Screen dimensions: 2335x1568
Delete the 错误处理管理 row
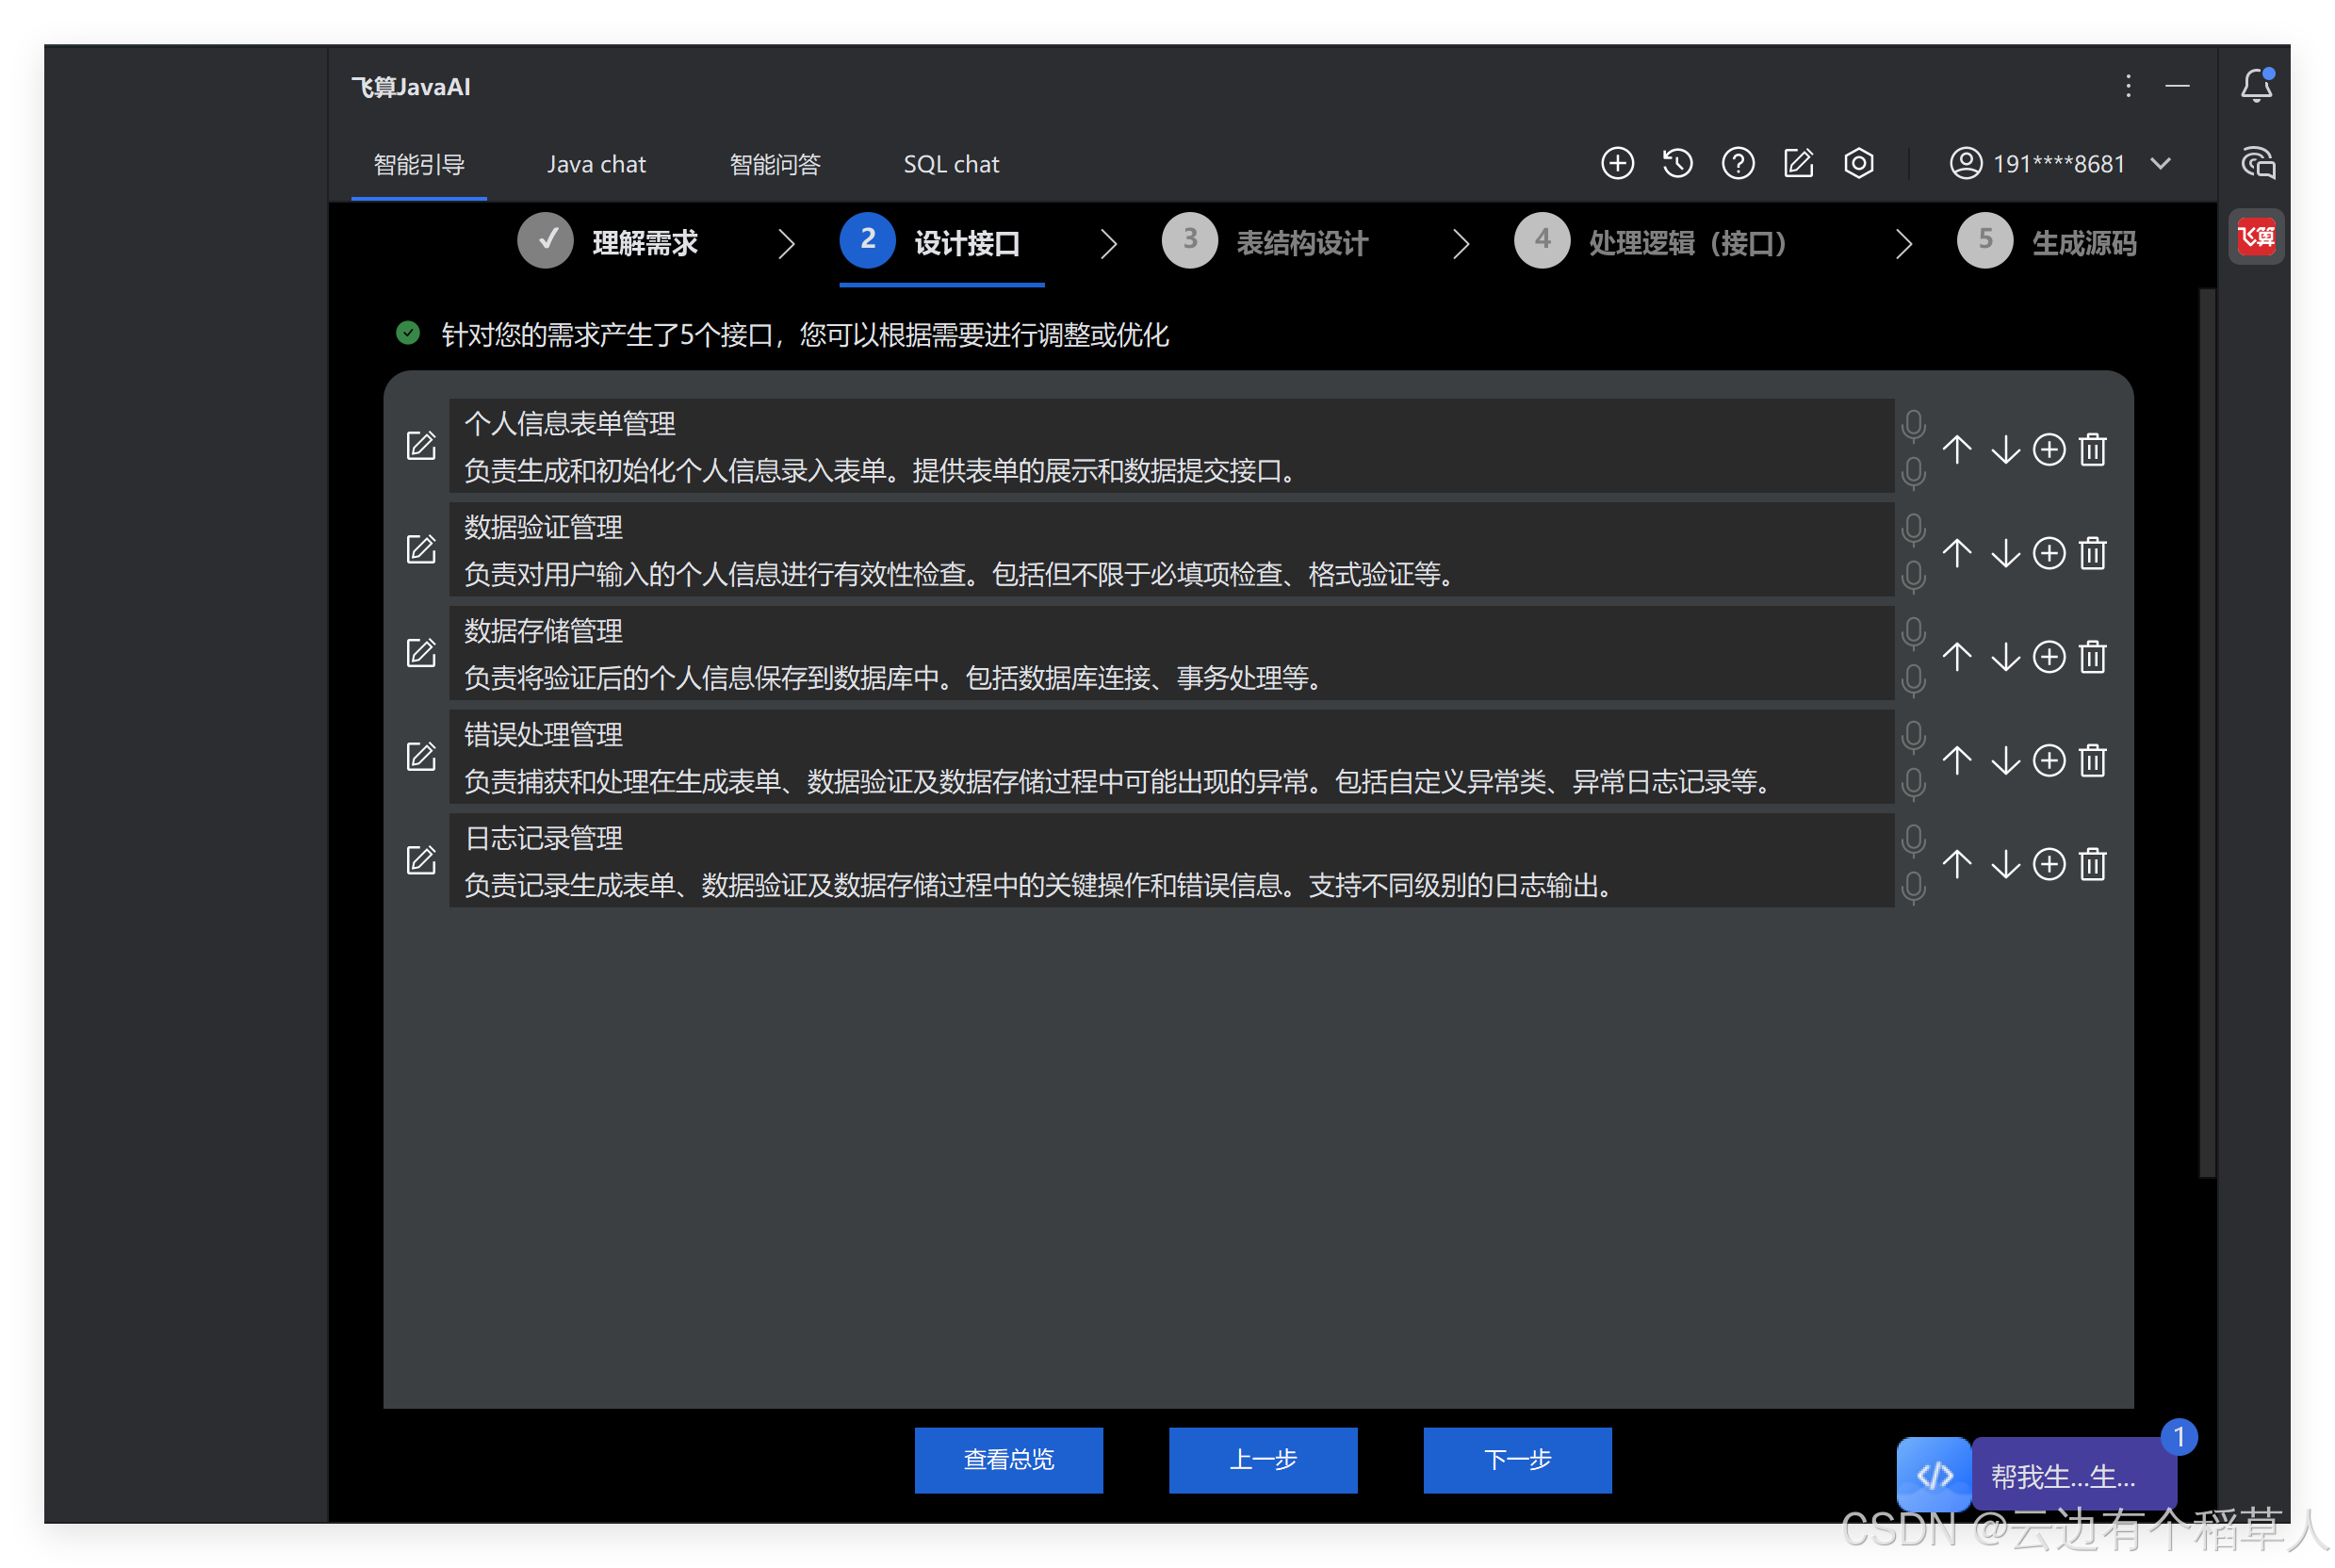pos(2093,761)
